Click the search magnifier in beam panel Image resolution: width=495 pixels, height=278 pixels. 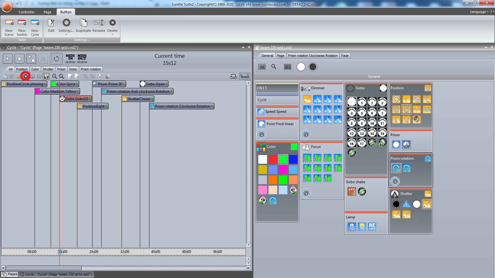pyautogui.click(x=274, y=67)
